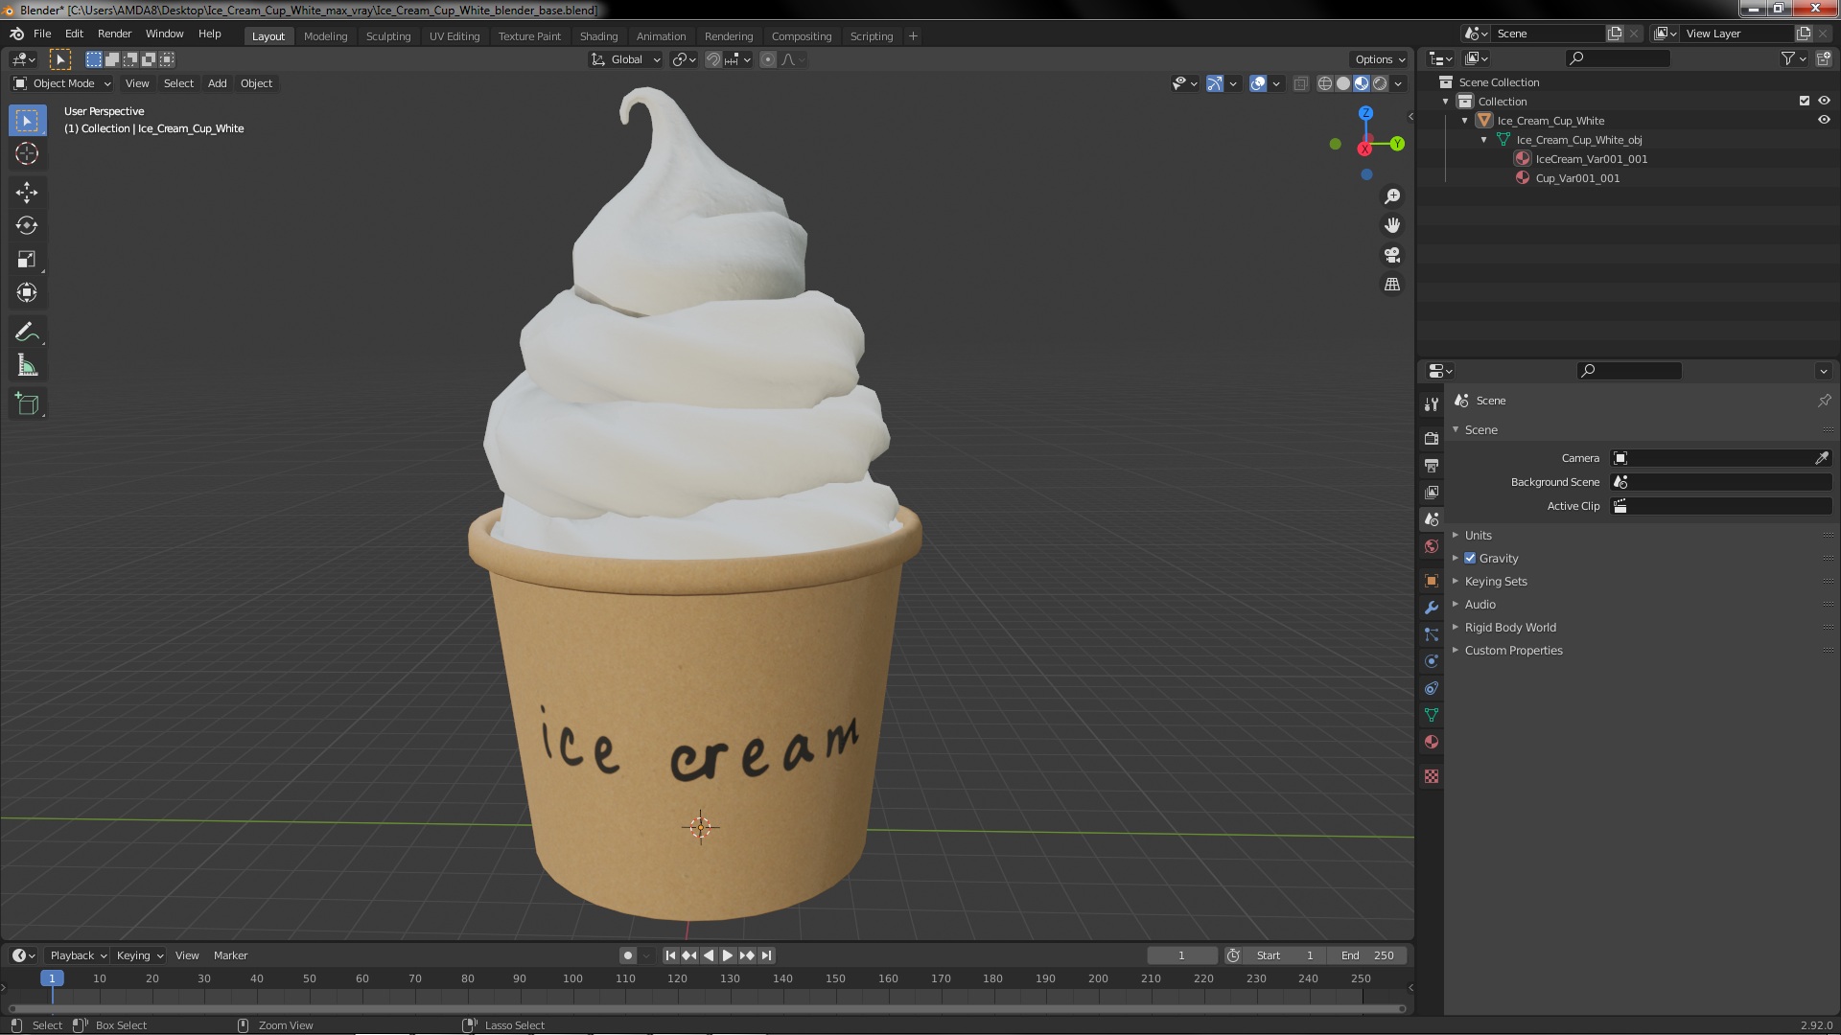Viewport: 1841px width, 1035px height.
Task: Select the Measure tool
Action: (27, 366)
